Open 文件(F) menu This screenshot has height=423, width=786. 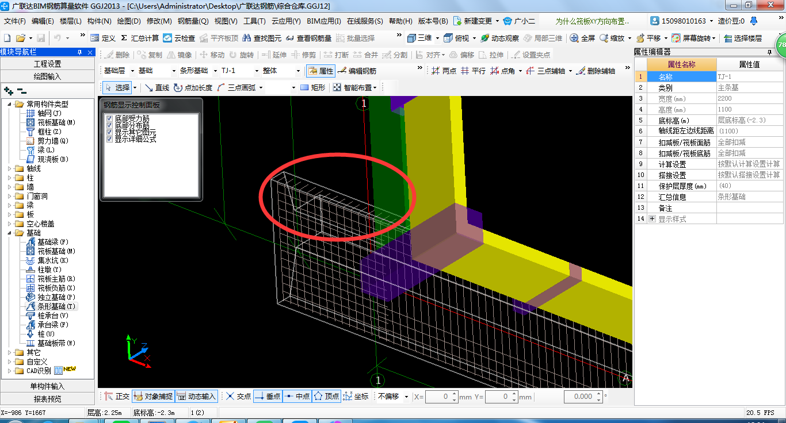pos(15,21)
